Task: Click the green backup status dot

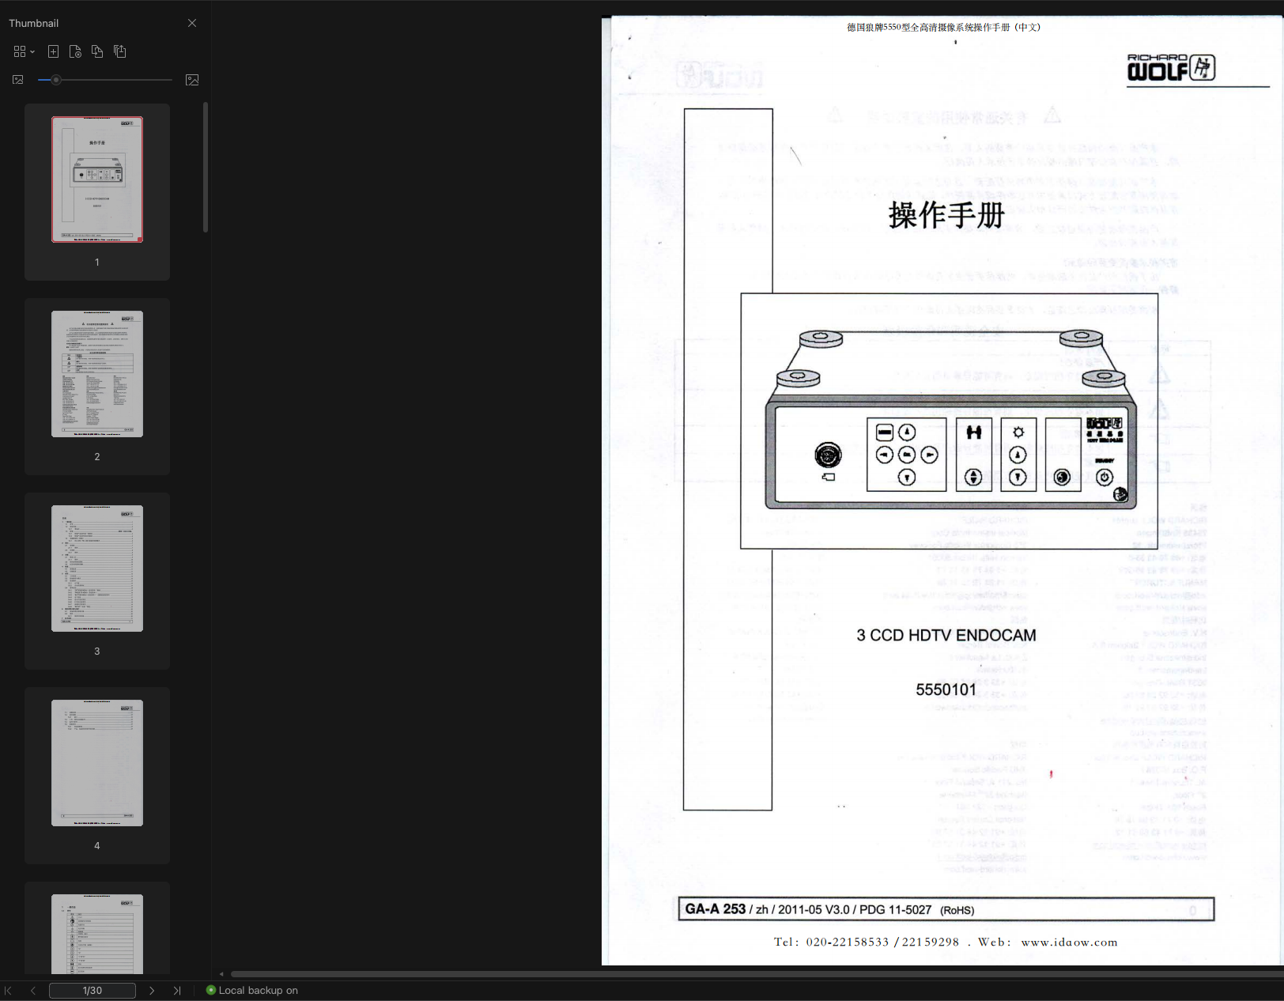Action: click(210, 990)
